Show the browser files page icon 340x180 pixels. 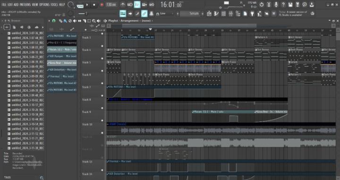point(14,27)
